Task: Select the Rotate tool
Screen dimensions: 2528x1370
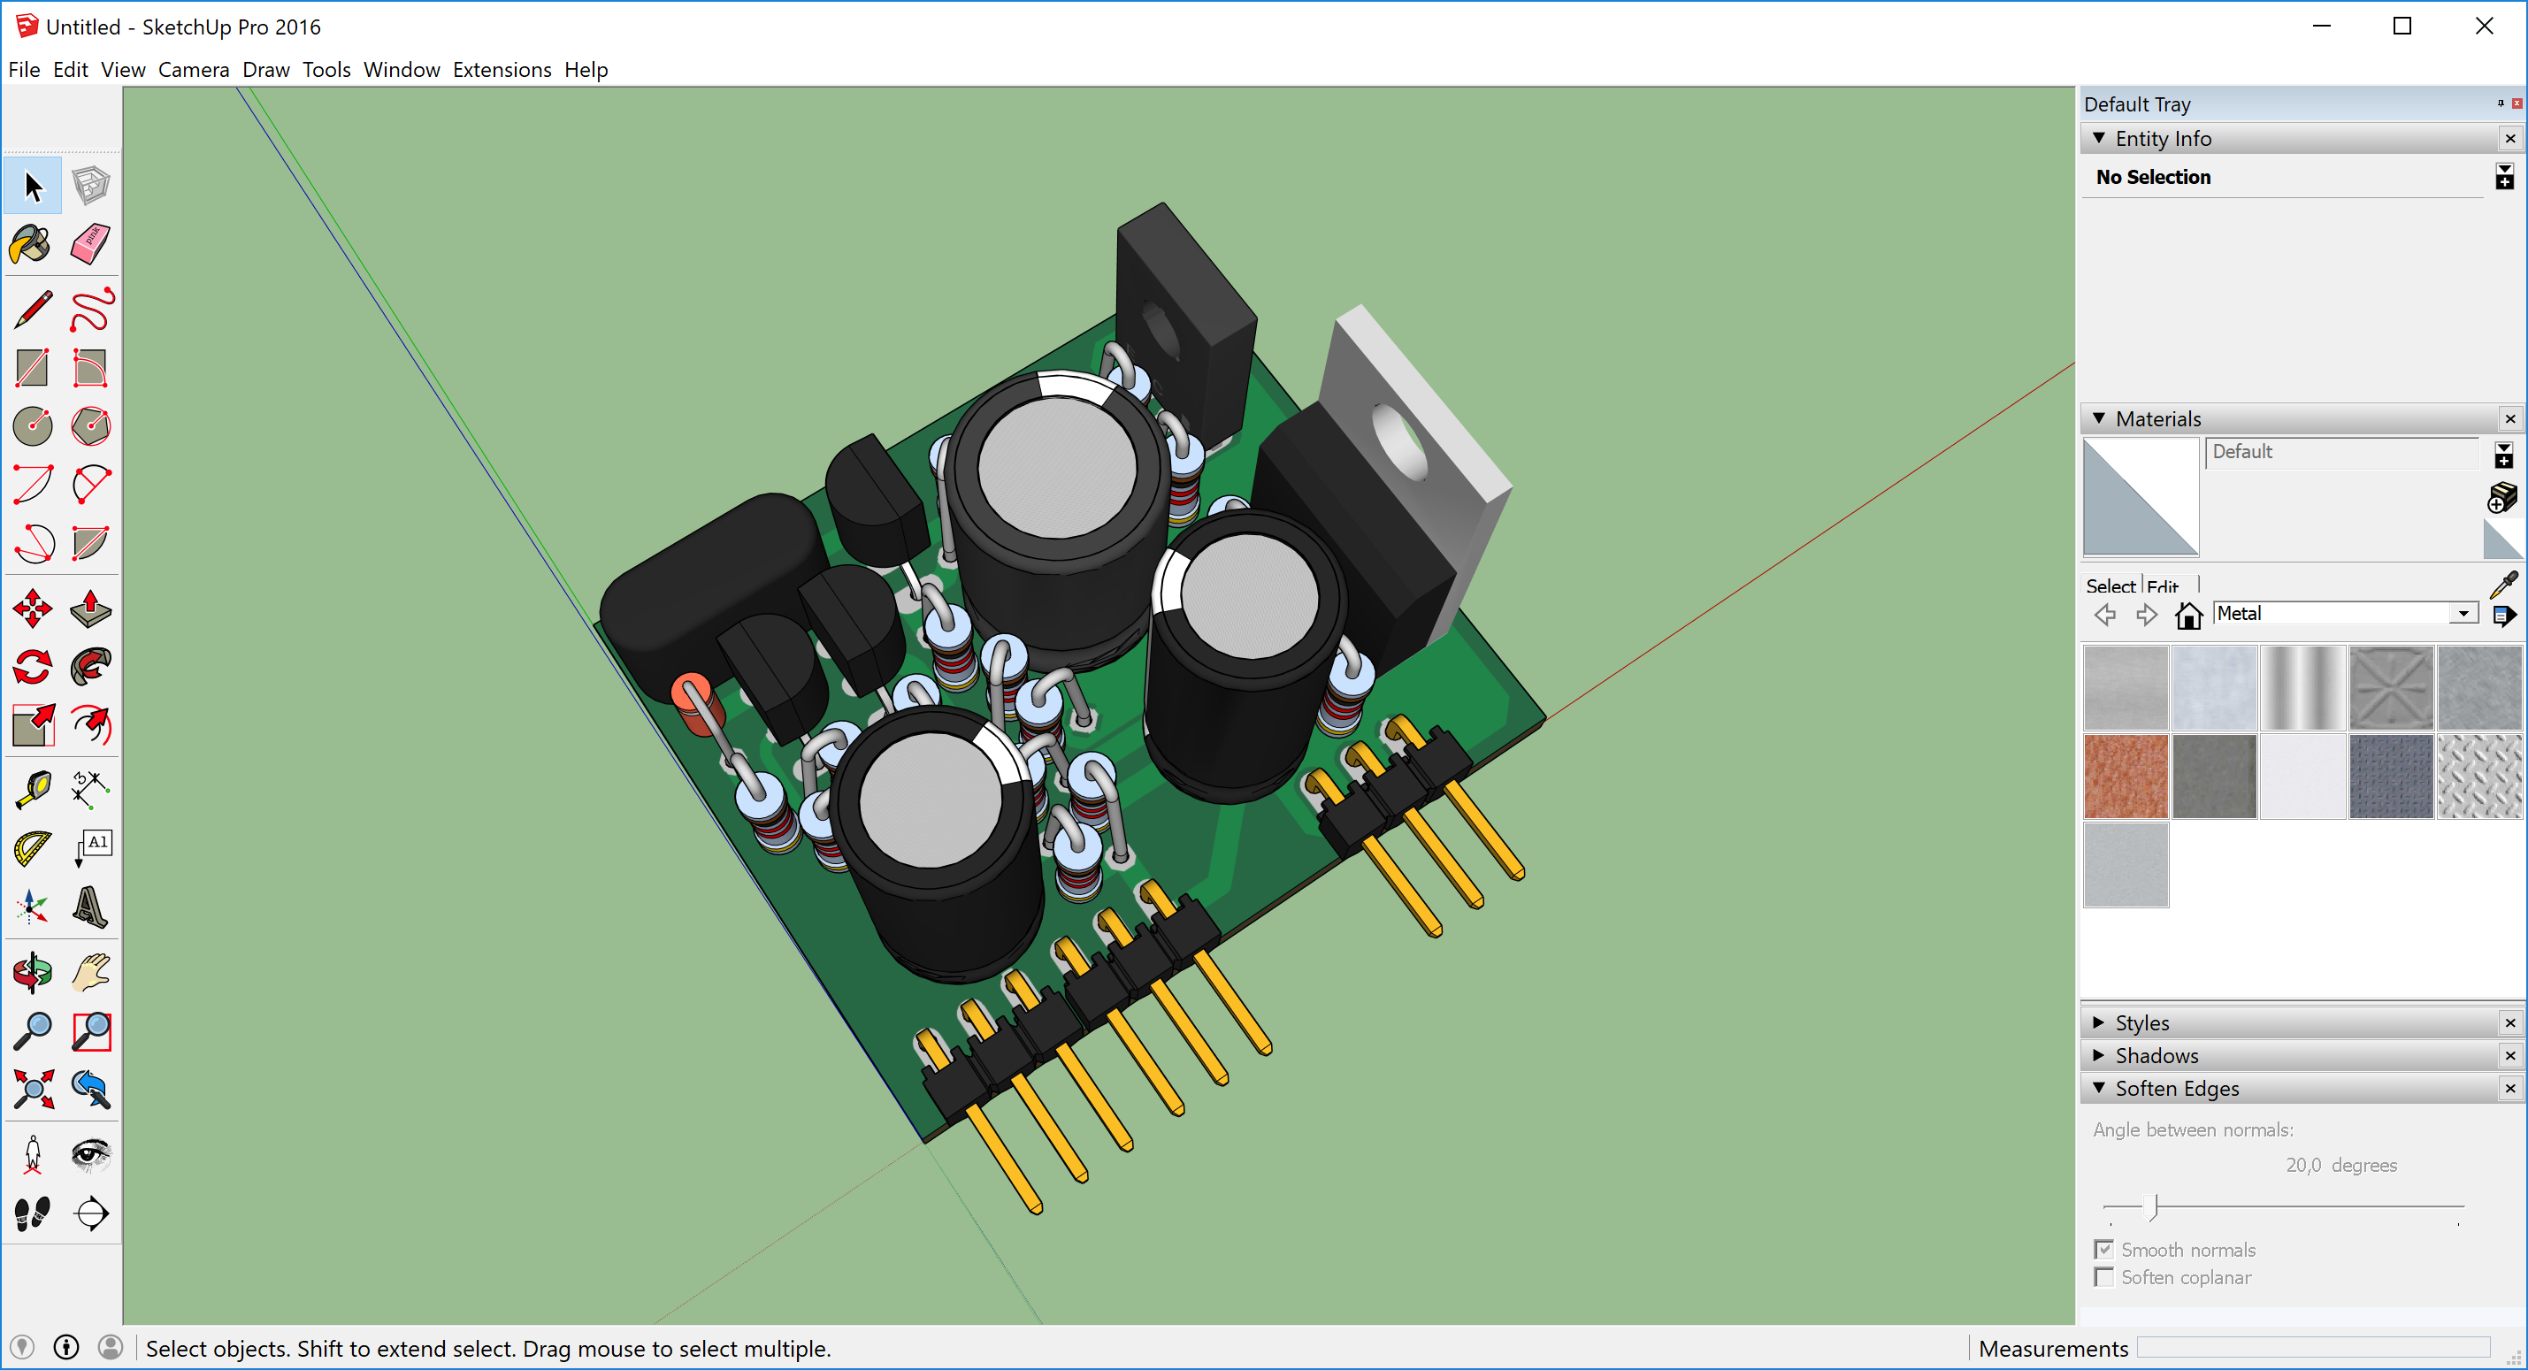Action: pos(33,668)
